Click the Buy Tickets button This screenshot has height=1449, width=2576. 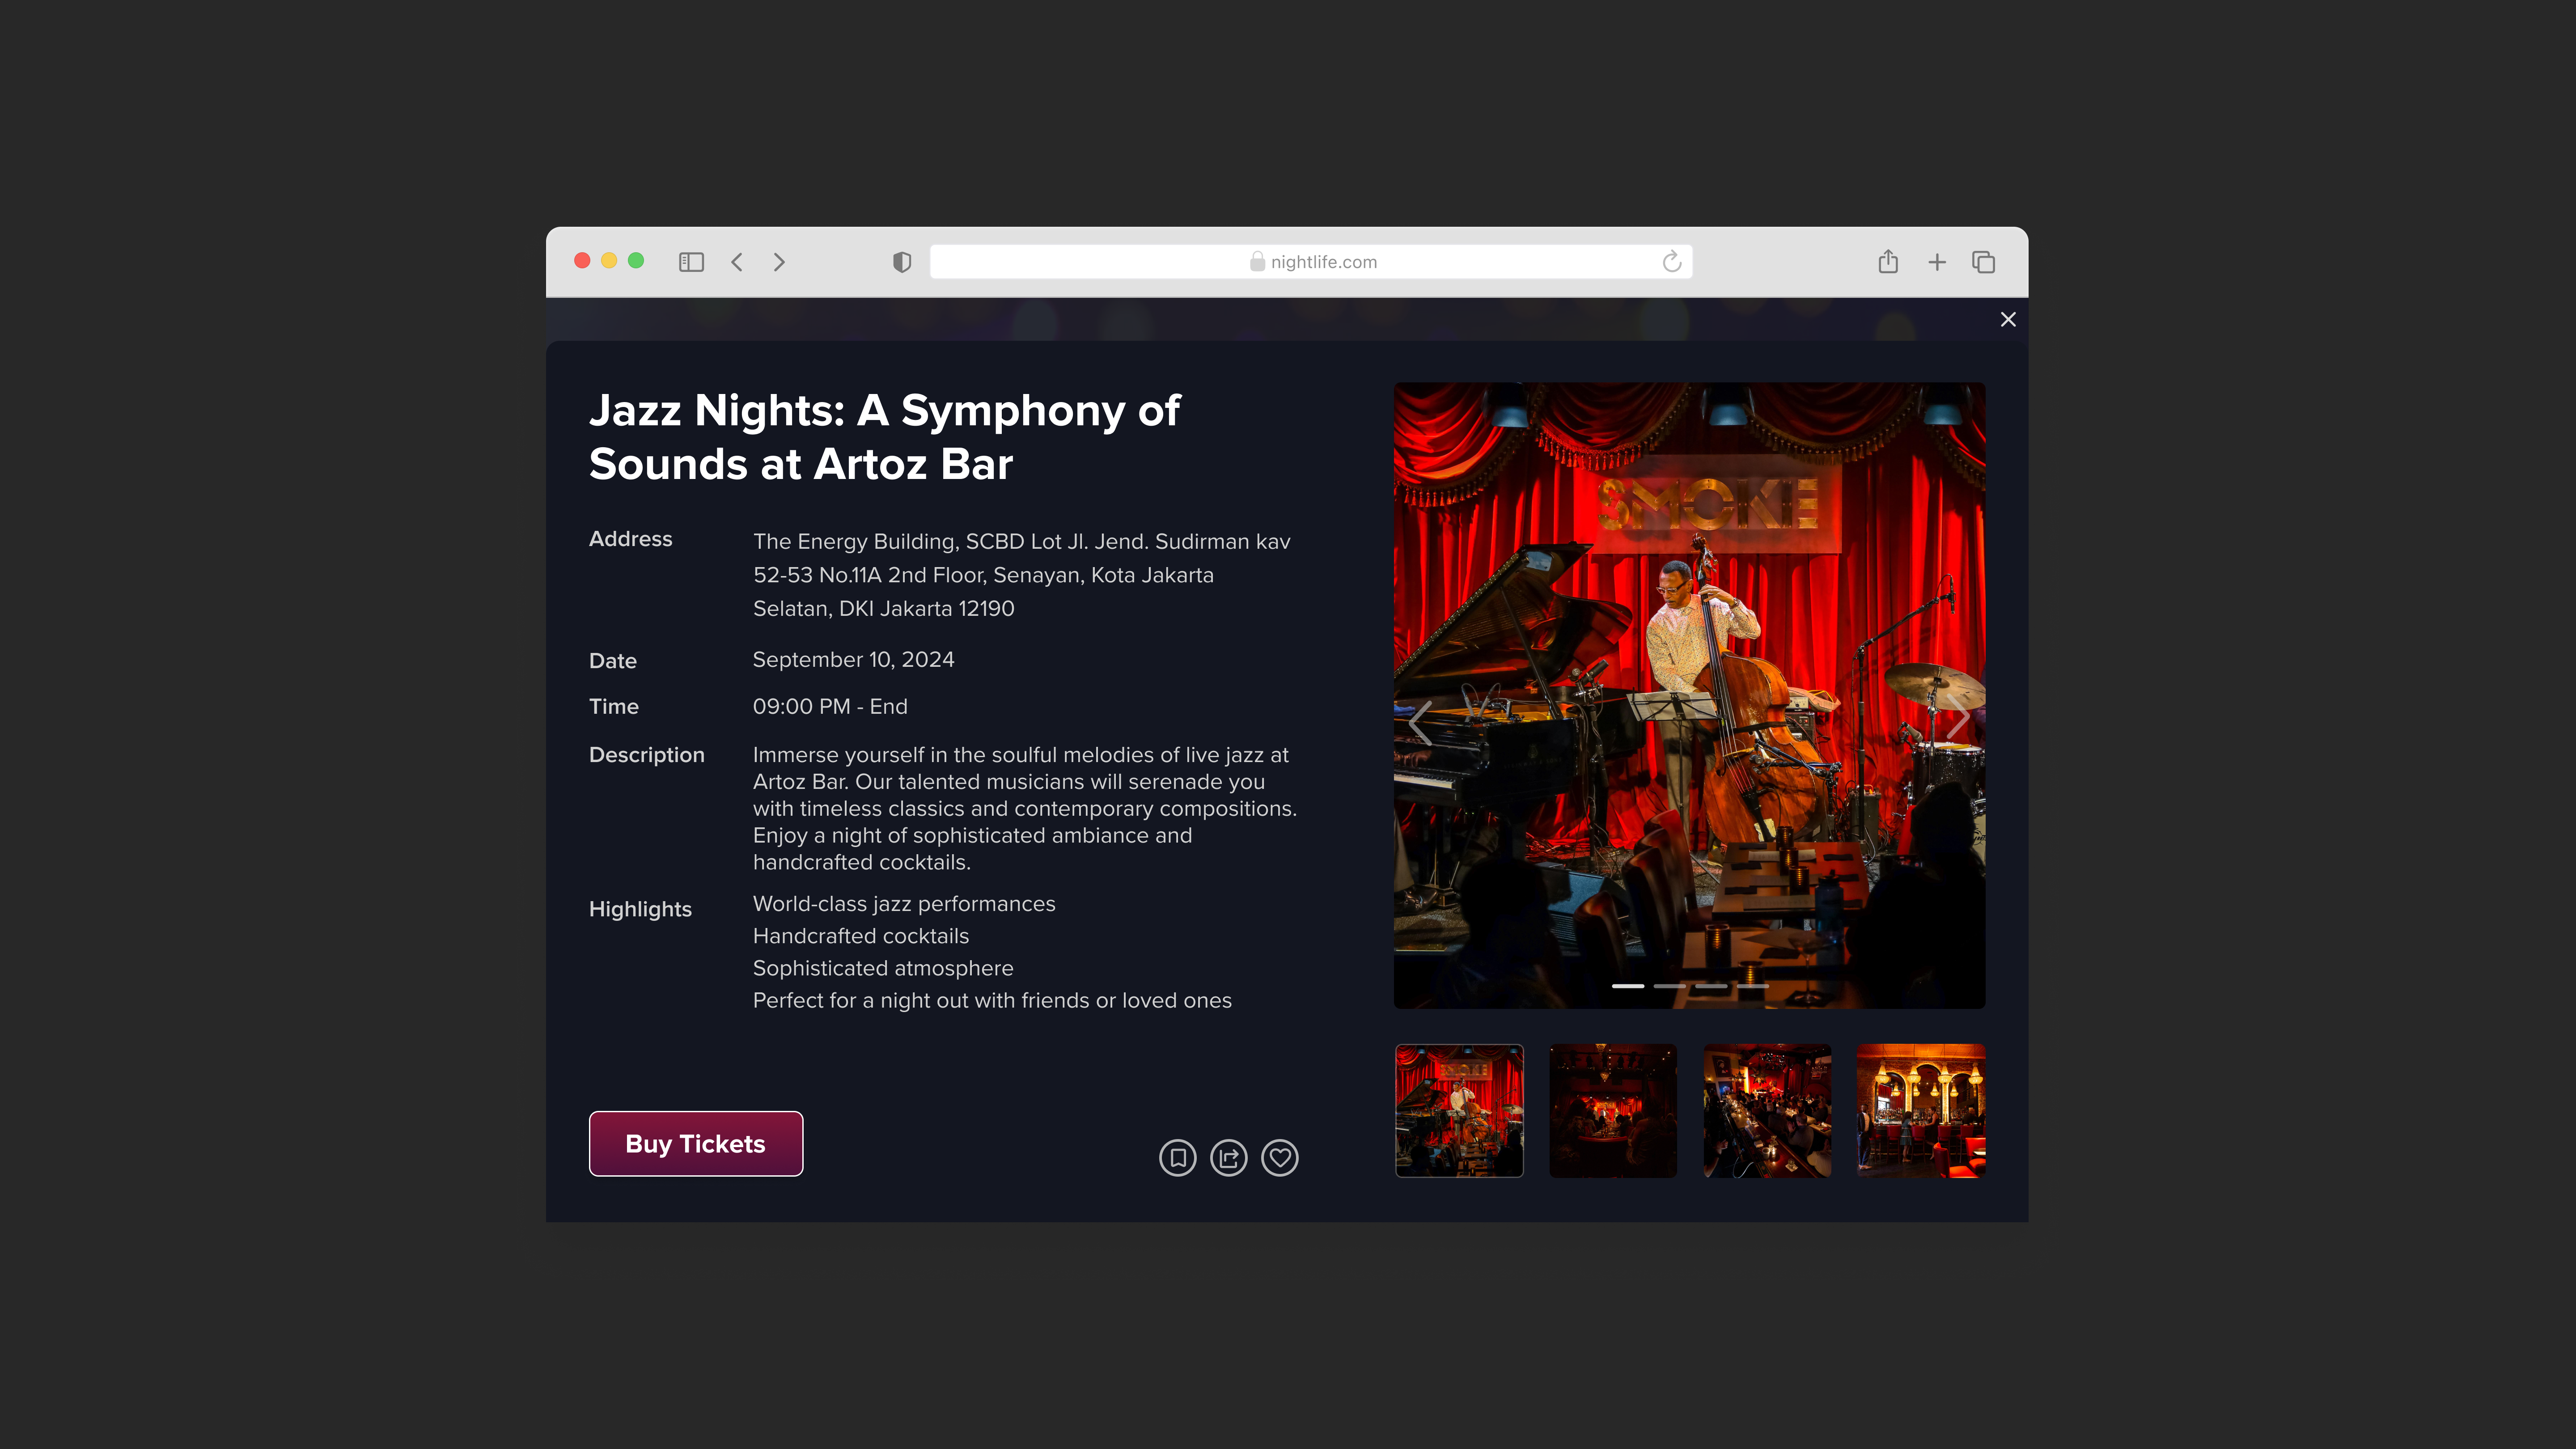click(x=695, y=1143)
